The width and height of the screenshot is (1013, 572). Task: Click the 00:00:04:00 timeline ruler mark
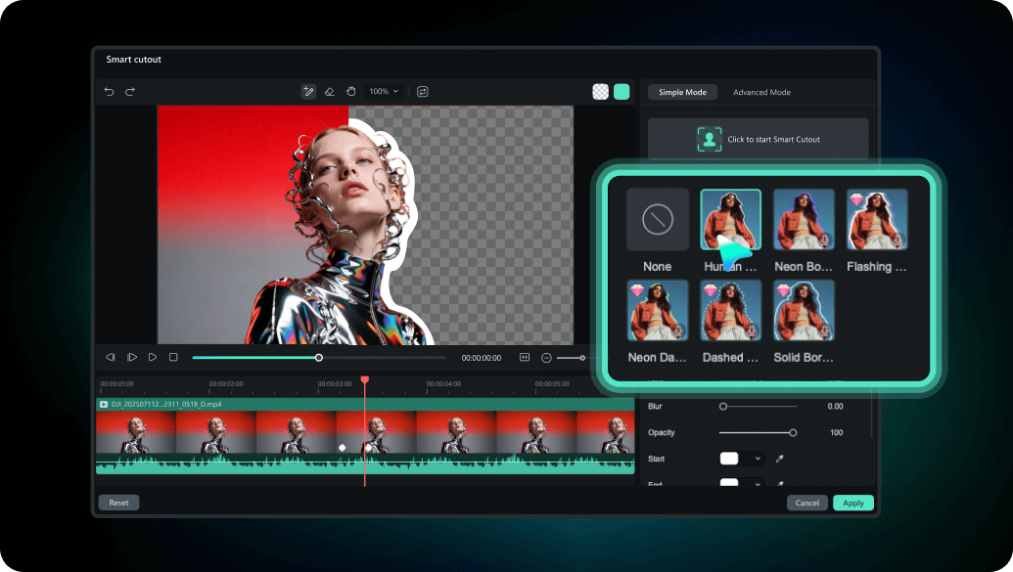(x=443, y=384)
